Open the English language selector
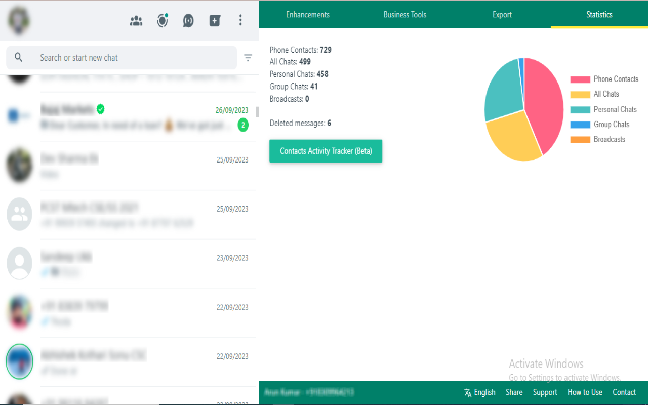 479,392
